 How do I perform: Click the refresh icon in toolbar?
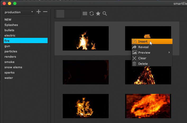tap(92, 14)
